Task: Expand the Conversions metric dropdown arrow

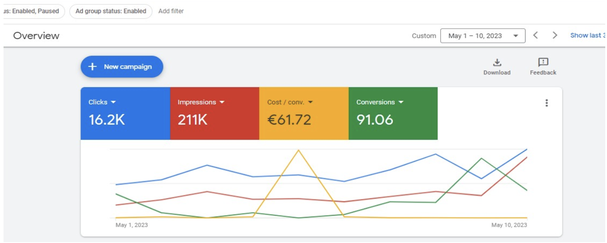Action: click(401, 102)
